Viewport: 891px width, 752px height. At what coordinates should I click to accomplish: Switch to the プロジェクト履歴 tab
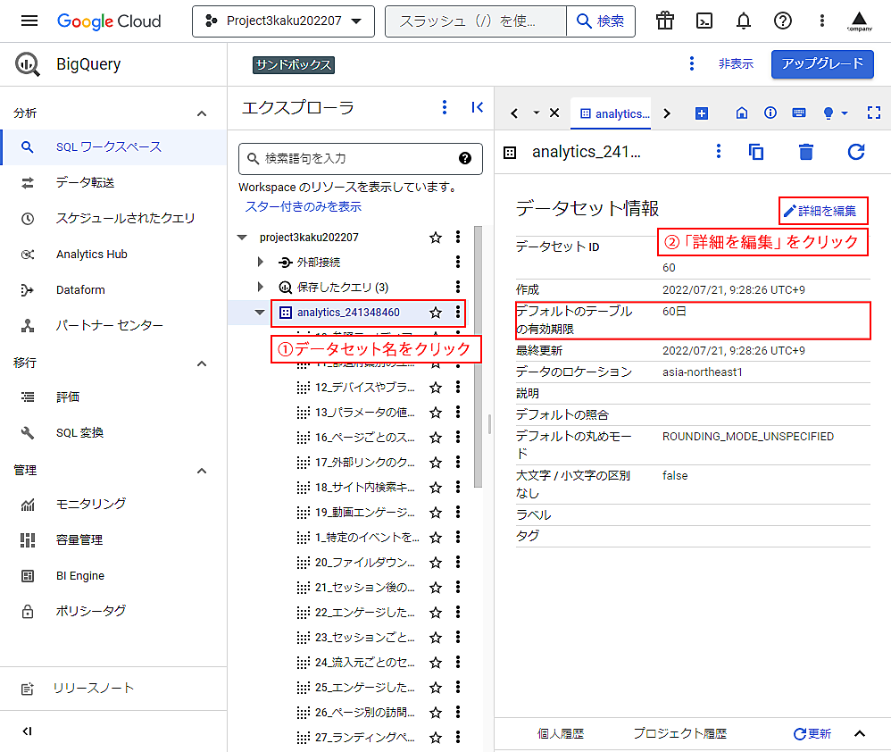point(679,733)
